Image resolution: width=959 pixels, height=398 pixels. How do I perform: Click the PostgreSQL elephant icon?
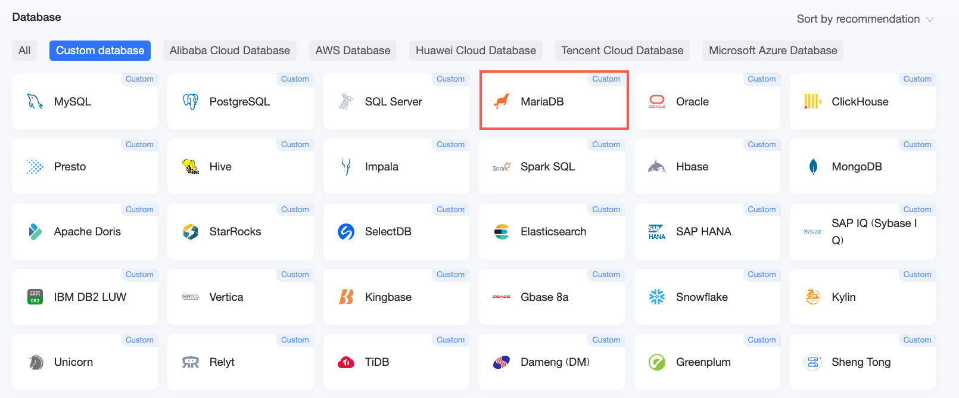191,101
